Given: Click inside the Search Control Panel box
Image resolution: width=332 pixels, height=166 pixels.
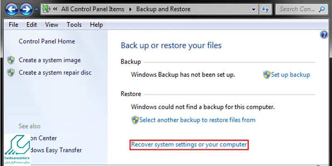Looking at the screenshot, I should click(x=298, y=9).
